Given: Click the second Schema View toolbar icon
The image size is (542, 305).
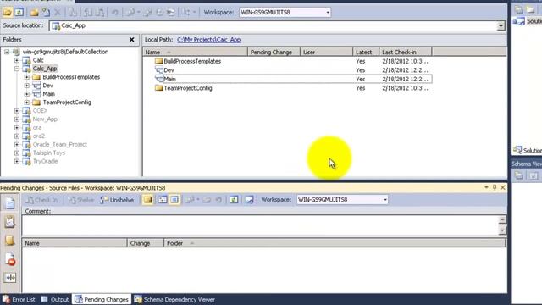Looking at the screenshot, I should coord(534,175).
